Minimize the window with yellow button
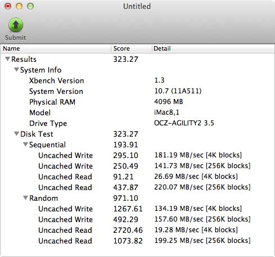 click(19, 6)
